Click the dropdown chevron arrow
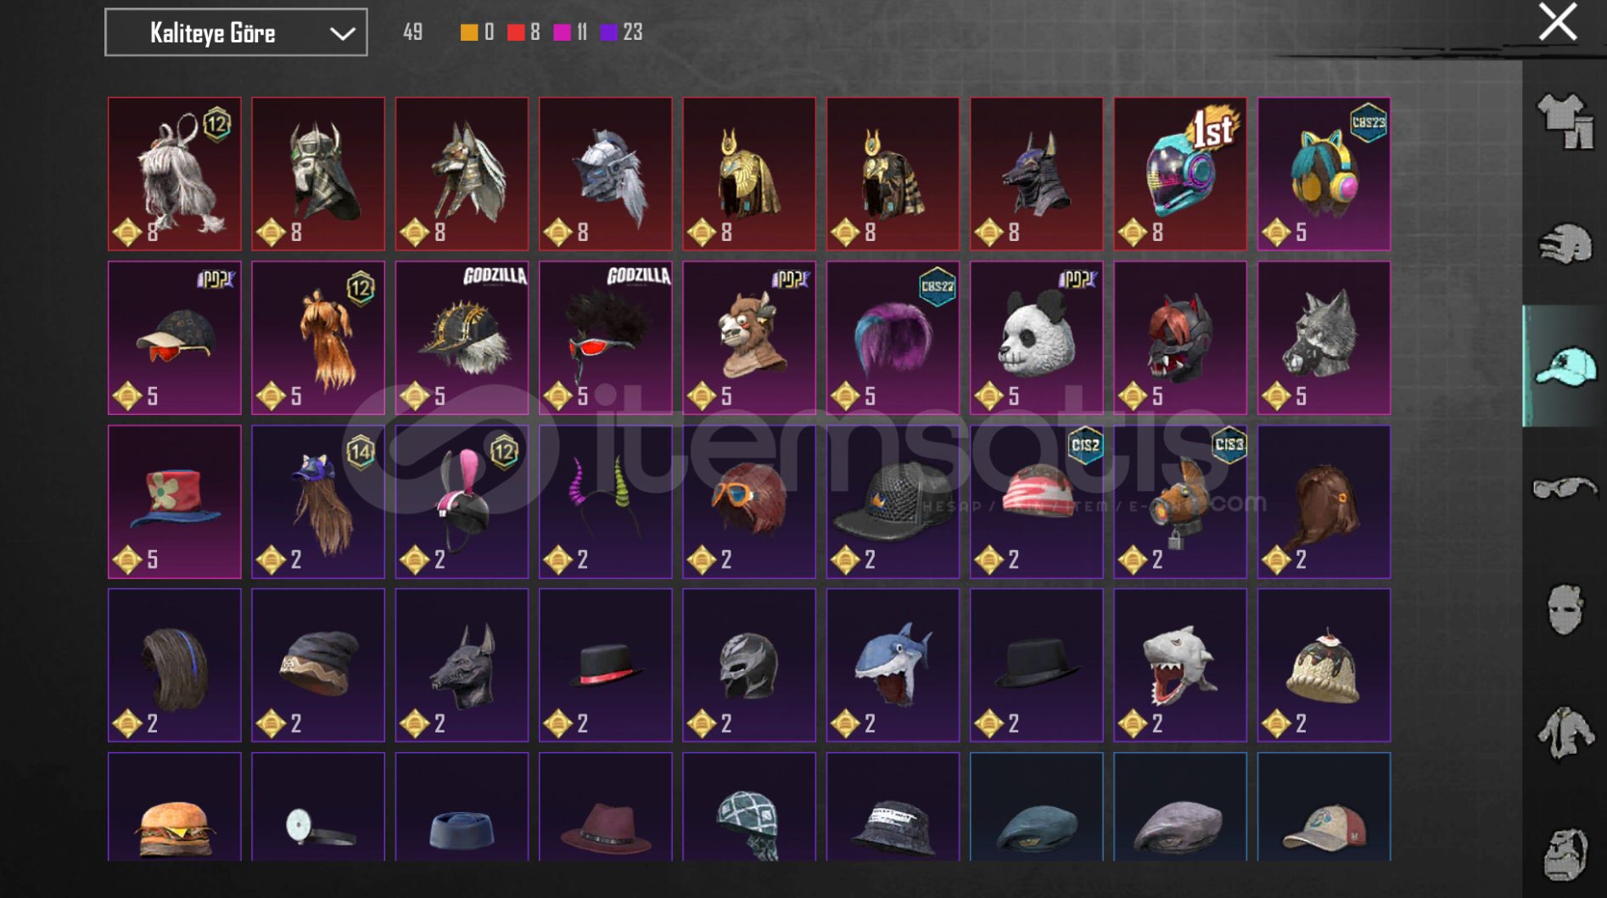1607x898 pixels. pos(342,33)
